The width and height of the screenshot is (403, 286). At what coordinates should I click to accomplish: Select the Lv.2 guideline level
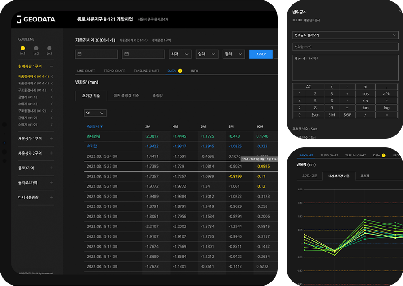[x=36, y=48]
